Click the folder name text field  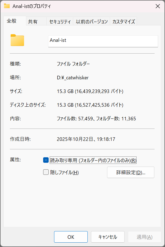103,41
